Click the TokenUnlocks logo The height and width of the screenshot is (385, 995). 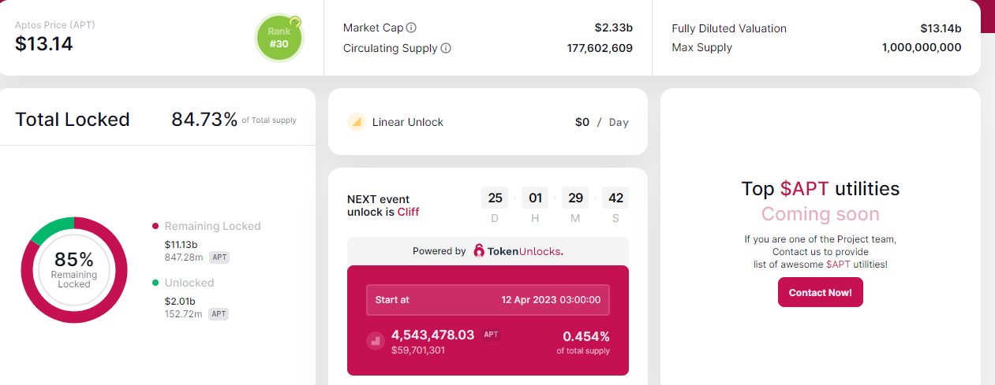518,251
